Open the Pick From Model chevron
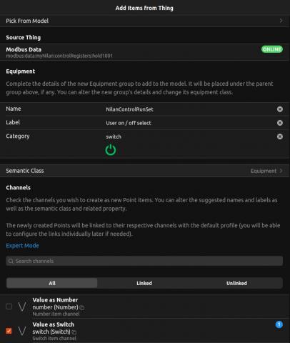Viewport: 290px width, 343px height. click(x=281, y=21)
